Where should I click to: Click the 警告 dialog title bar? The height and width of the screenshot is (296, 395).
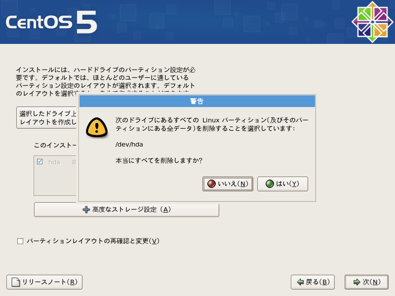coord(197,101)
